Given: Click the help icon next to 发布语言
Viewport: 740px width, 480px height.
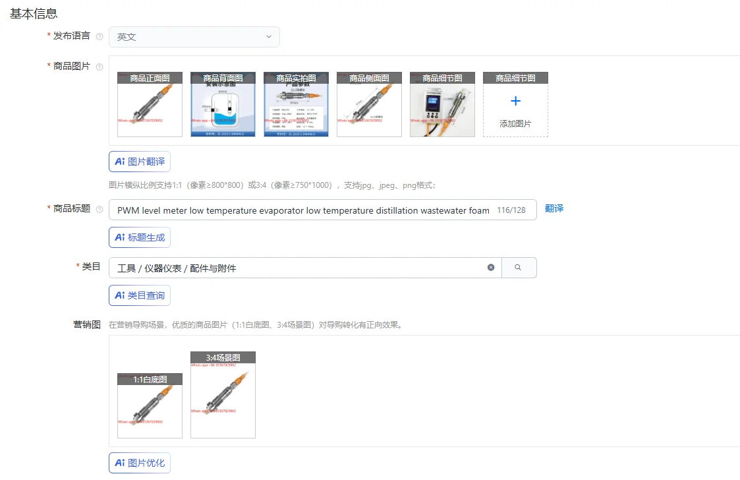Looking at the screenshot, I should click(100, 36).
